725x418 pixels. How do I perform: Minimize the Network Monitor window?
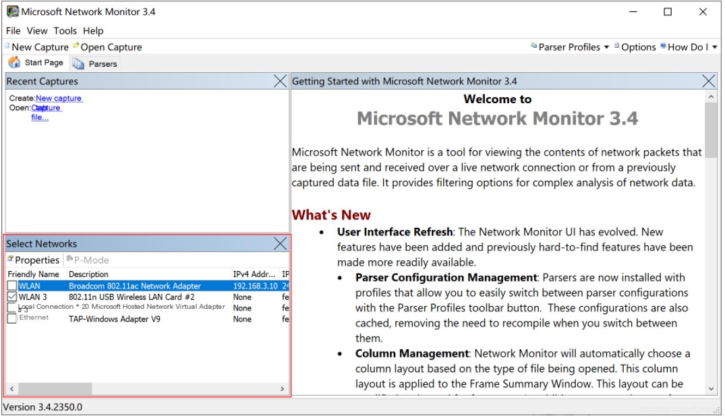[x=635, y=12]
